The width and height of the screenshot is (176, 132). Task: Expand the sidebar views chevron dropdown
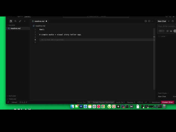click(x=24, y=21)
